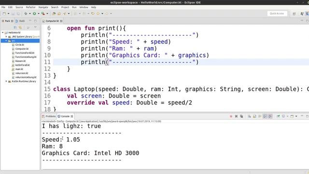Click the New Java Package icon
This screenshot has width=309, height=174.
click(54, 14)
